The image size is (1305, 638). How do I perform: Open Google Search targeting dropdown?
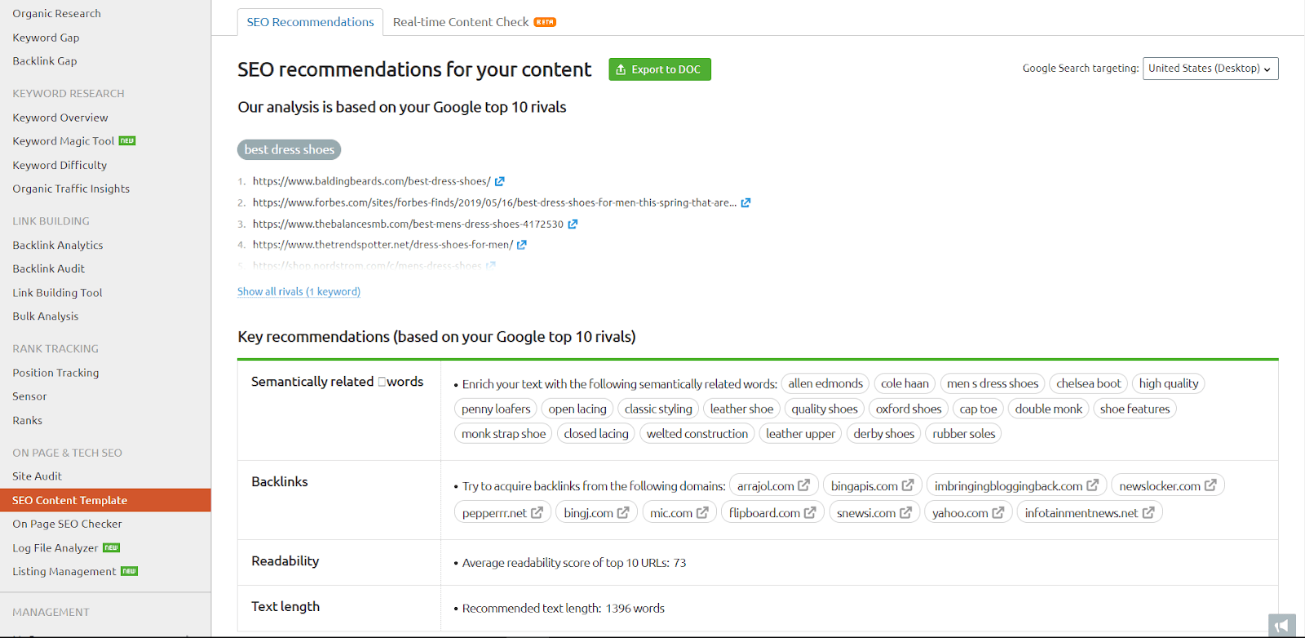1210,69
